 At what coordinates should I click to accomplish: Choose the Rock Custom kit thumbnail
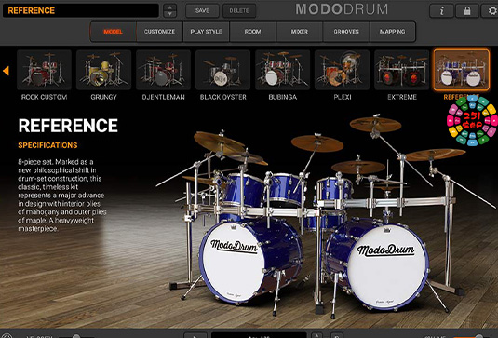[x=44, y=70]
